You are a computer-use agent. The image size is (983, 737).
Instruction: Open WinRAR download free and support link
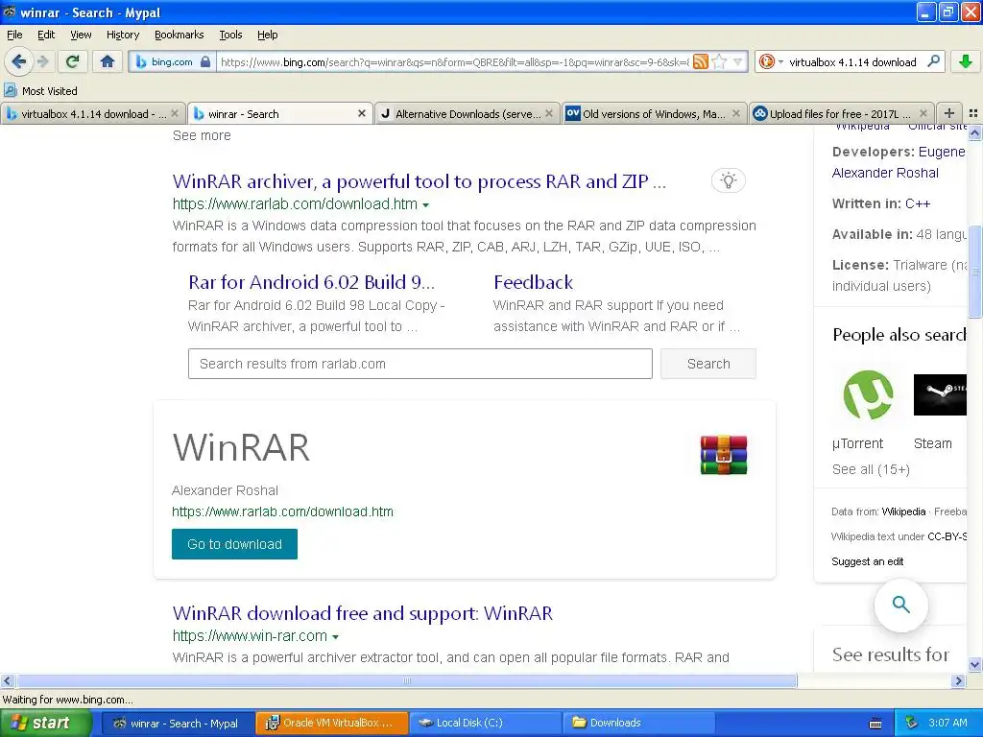tap(362, 613)
